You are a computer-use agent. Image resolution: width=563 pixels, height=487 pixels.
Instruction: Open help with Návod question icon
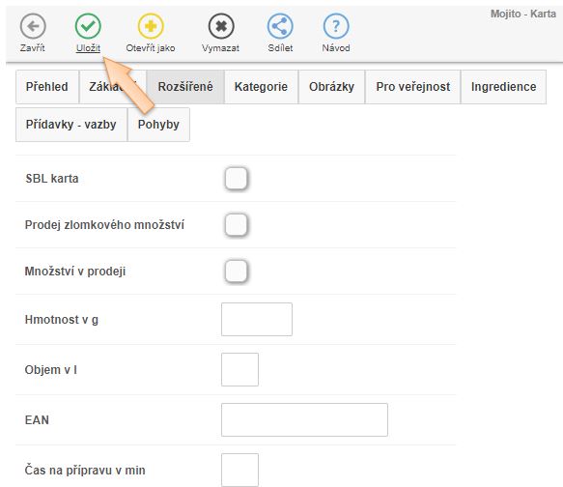click(336, 26)
